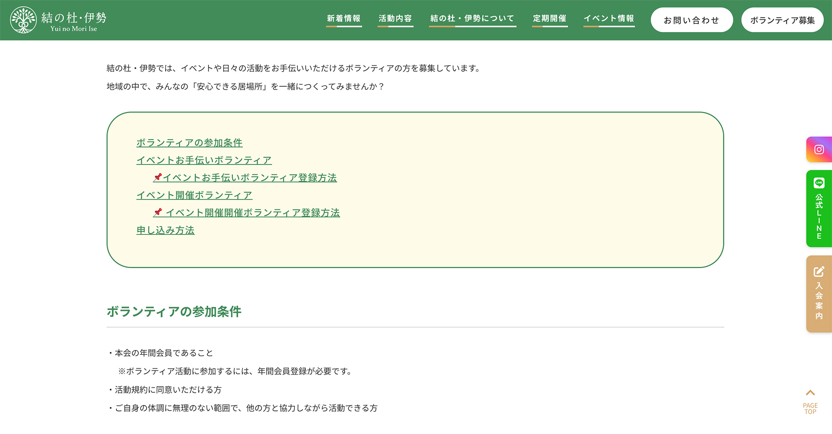Jump to 申し込み方法 section link
Screen dimensions: 832x434
click(x=166, y=230)
